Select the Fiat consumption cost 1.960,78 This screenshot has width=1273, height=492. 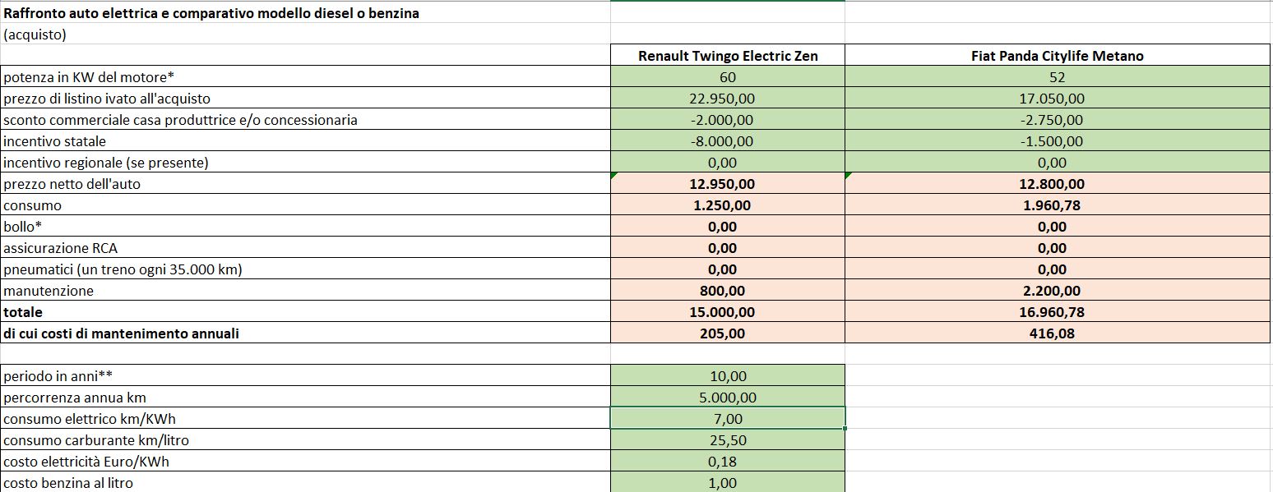(1058, 206)
